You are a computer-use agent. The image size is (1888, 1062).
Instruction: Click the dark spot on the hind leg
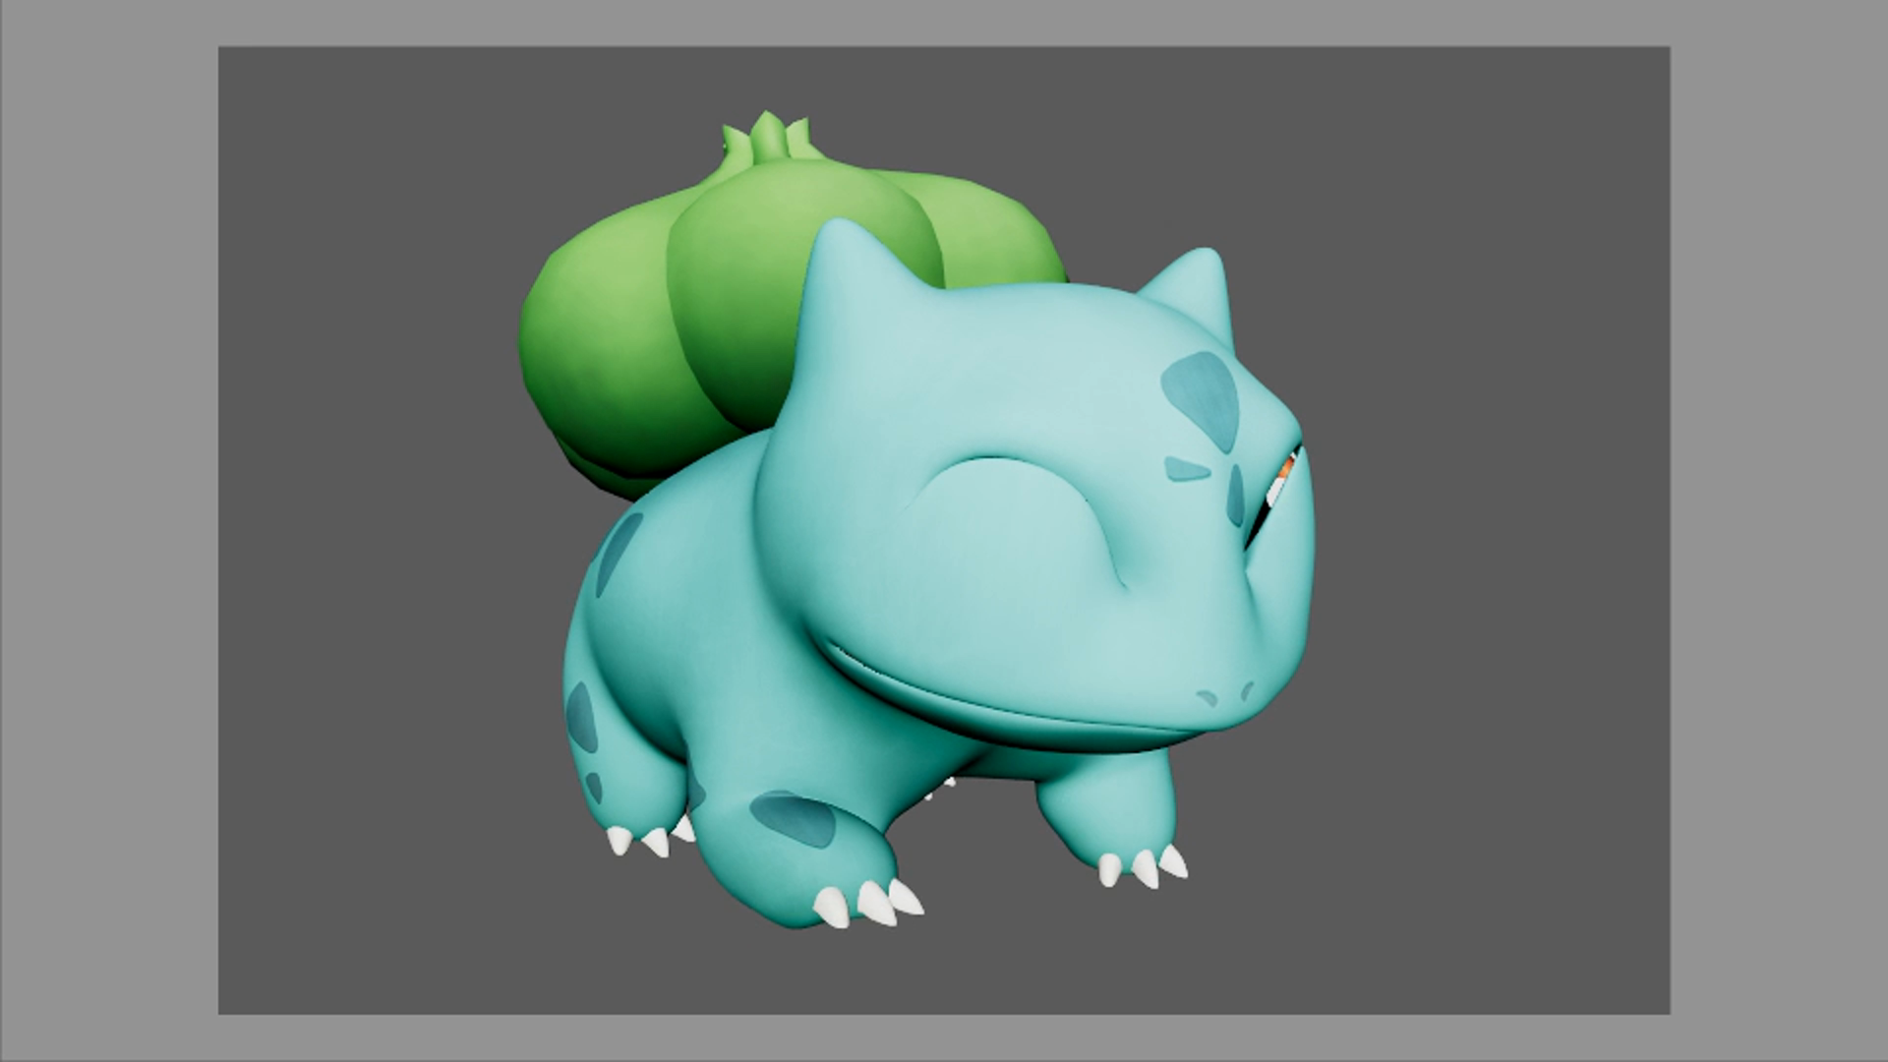click(x=581, y=716)
